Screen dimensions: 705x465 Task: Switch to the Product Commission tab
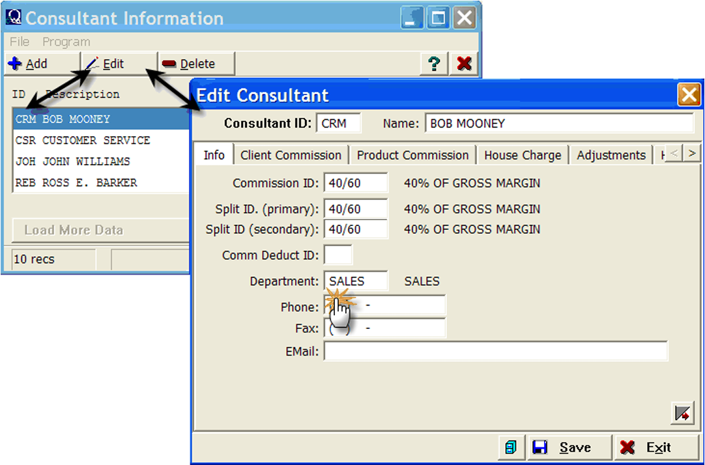click(412, 156)
